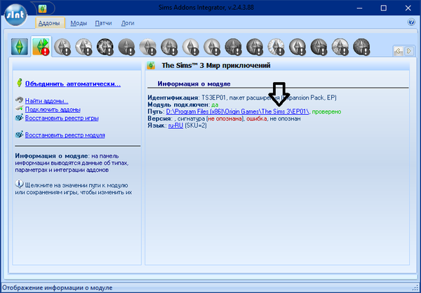Open help via the blue question mark icon
This screenshot has width=421, height=293.
click(411, 22)
